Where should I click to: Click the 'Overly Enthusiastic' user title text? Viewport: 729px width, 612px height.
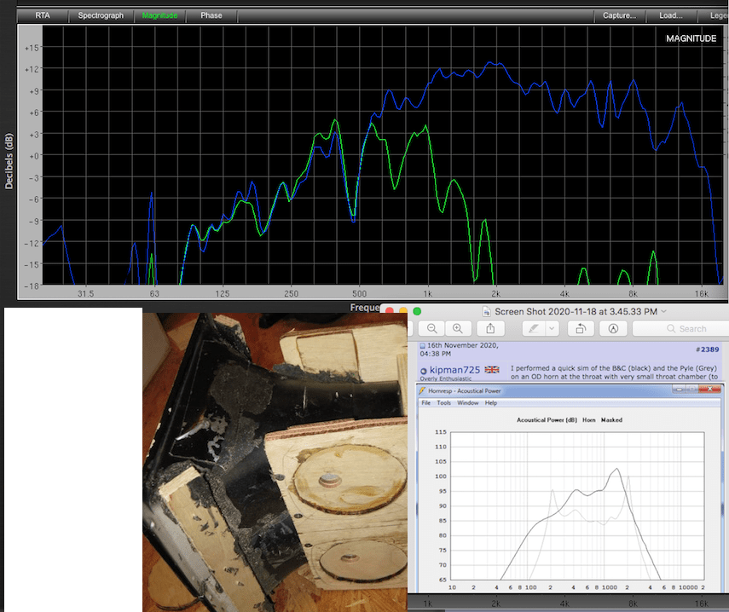tap(445, 378)
